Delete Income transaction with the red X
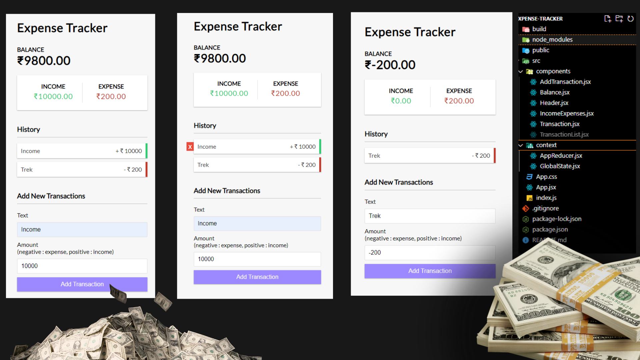The width and height of the screenshot is (640, 360). coord(190,147)
